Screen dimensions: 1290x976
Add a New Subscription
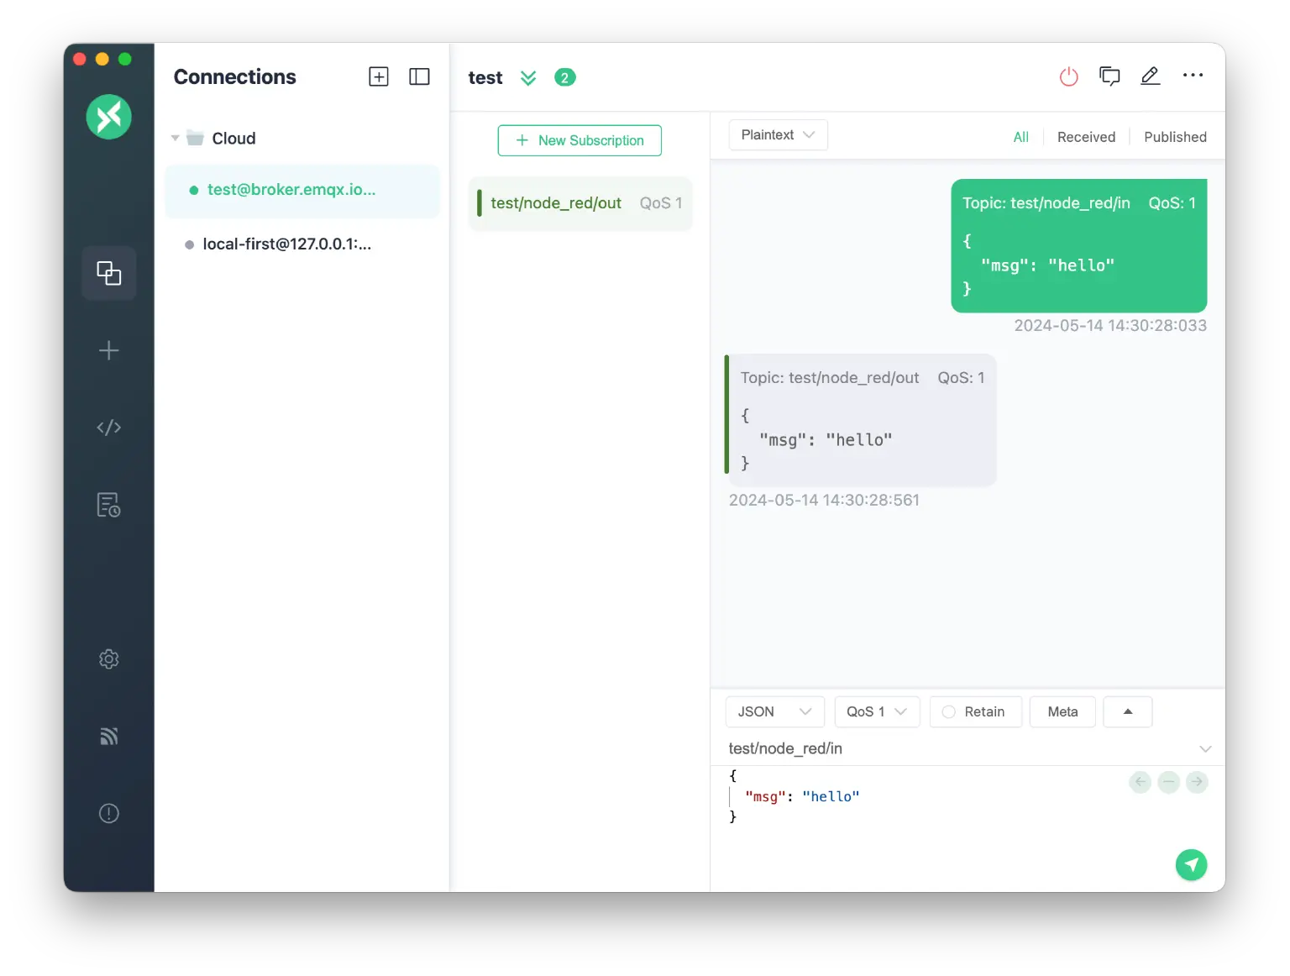coord(579,140)
